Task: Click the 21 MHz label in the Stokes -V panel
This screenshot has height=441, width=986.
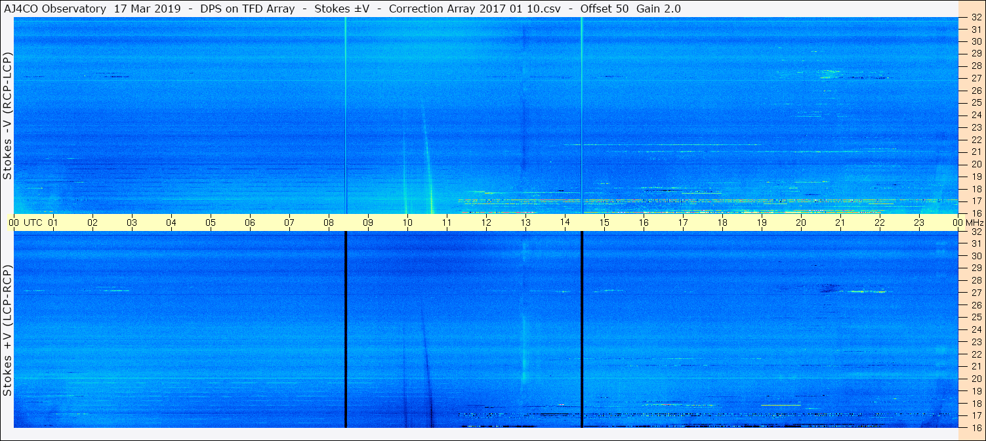Action: coord(976,152)
